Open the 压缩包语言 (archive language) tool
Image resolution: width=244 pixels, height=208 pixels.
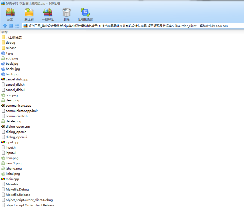click(85, 14)
